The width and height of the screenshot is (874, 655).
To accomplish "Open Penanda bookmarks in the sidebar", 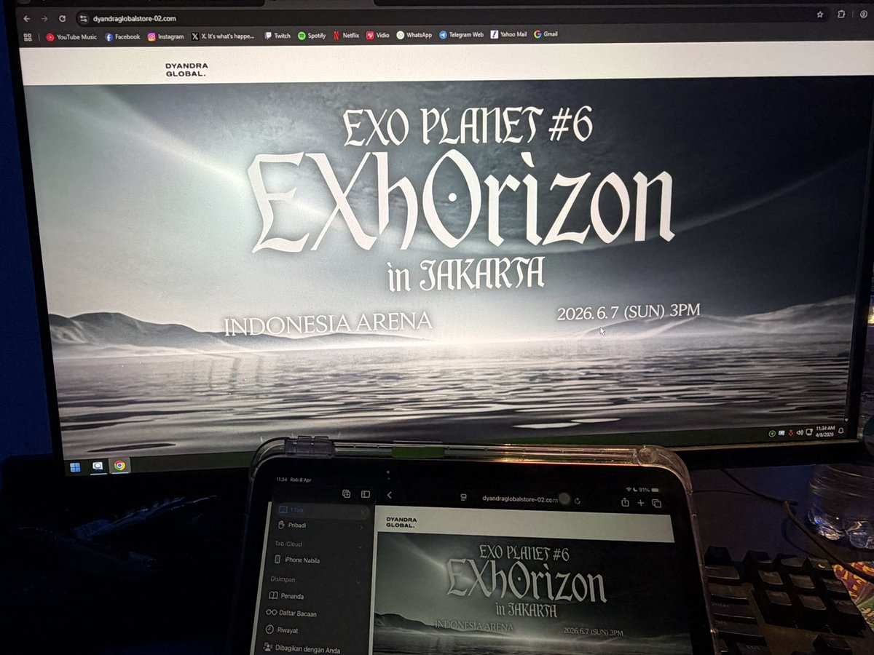I will click(286, 596).
